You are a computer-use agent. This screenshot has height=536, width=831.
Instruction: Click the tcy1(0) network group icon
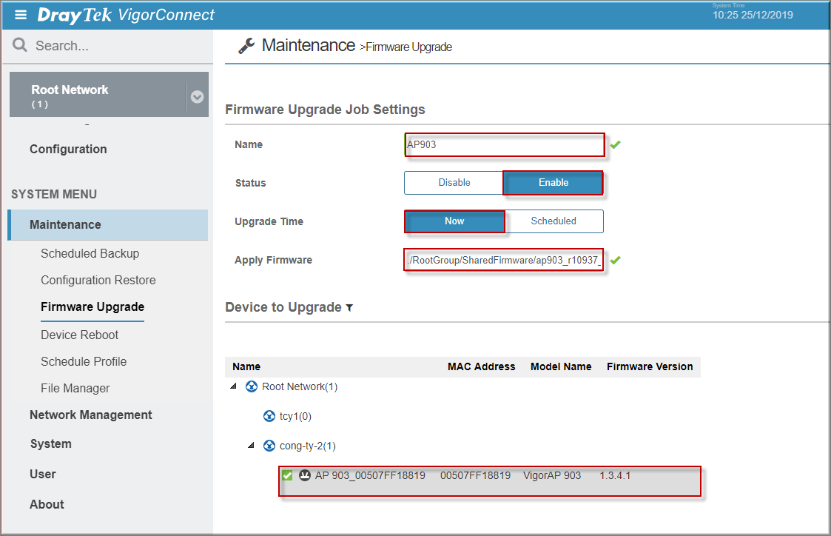coord(269,416)
